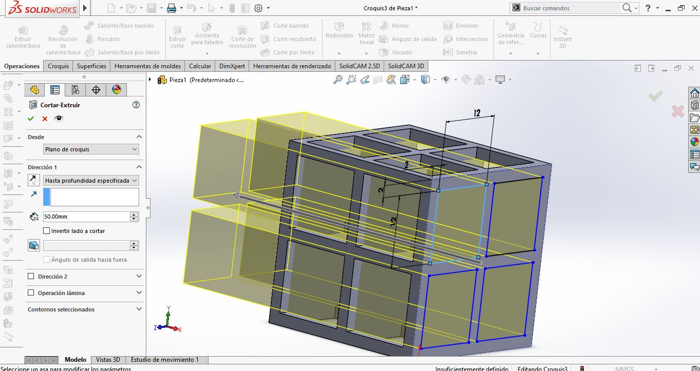This screenshot has width=700, height=371.
Task: Toggle the detailed preview eye icon
Action: pos(59,119)
